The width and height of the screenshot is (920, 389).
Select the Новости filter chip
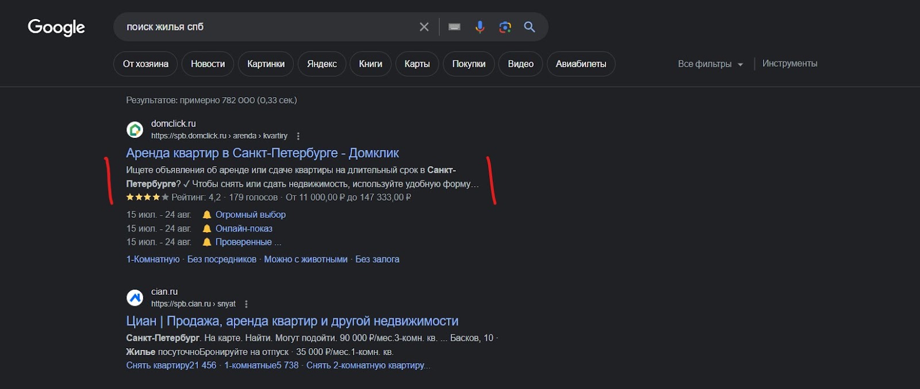[208, 64]
